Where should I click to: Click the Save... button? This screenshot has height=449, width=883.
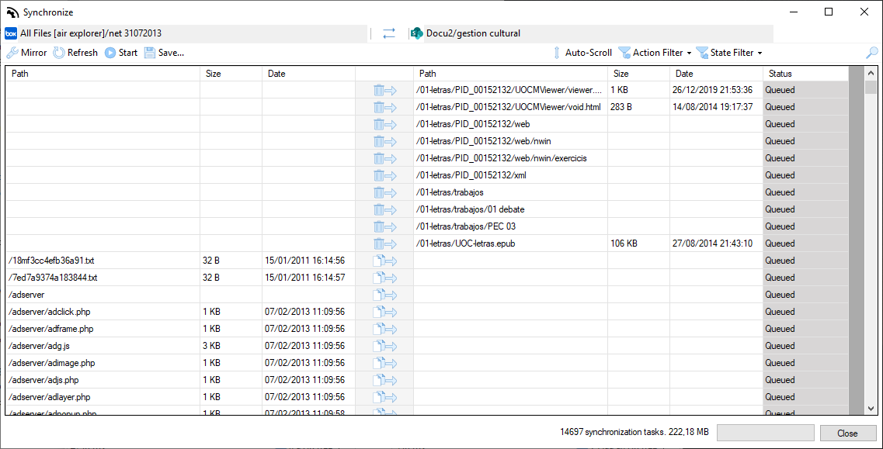tap(168, 52)
